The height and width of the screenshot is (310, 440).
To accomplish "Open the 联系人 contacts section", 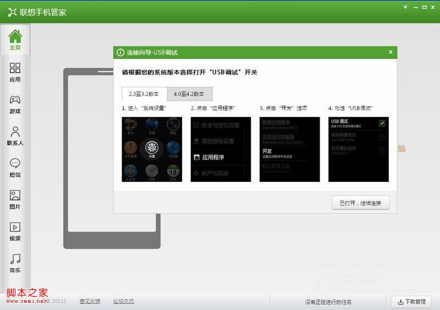I will coord(15,136).
